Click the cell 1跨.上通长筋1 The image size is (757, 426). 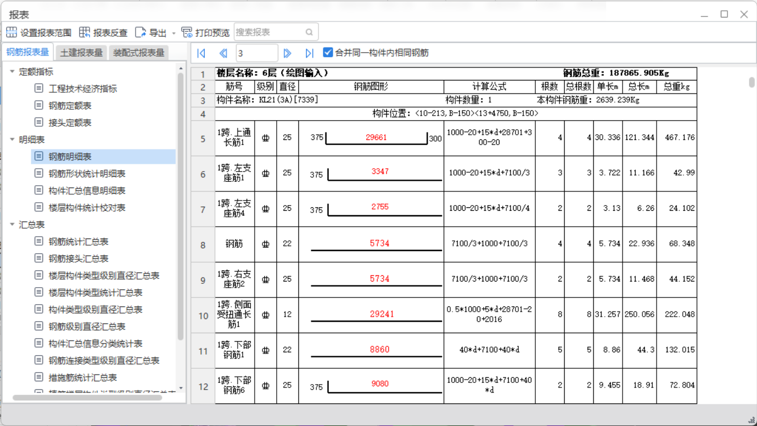point(235,138)
